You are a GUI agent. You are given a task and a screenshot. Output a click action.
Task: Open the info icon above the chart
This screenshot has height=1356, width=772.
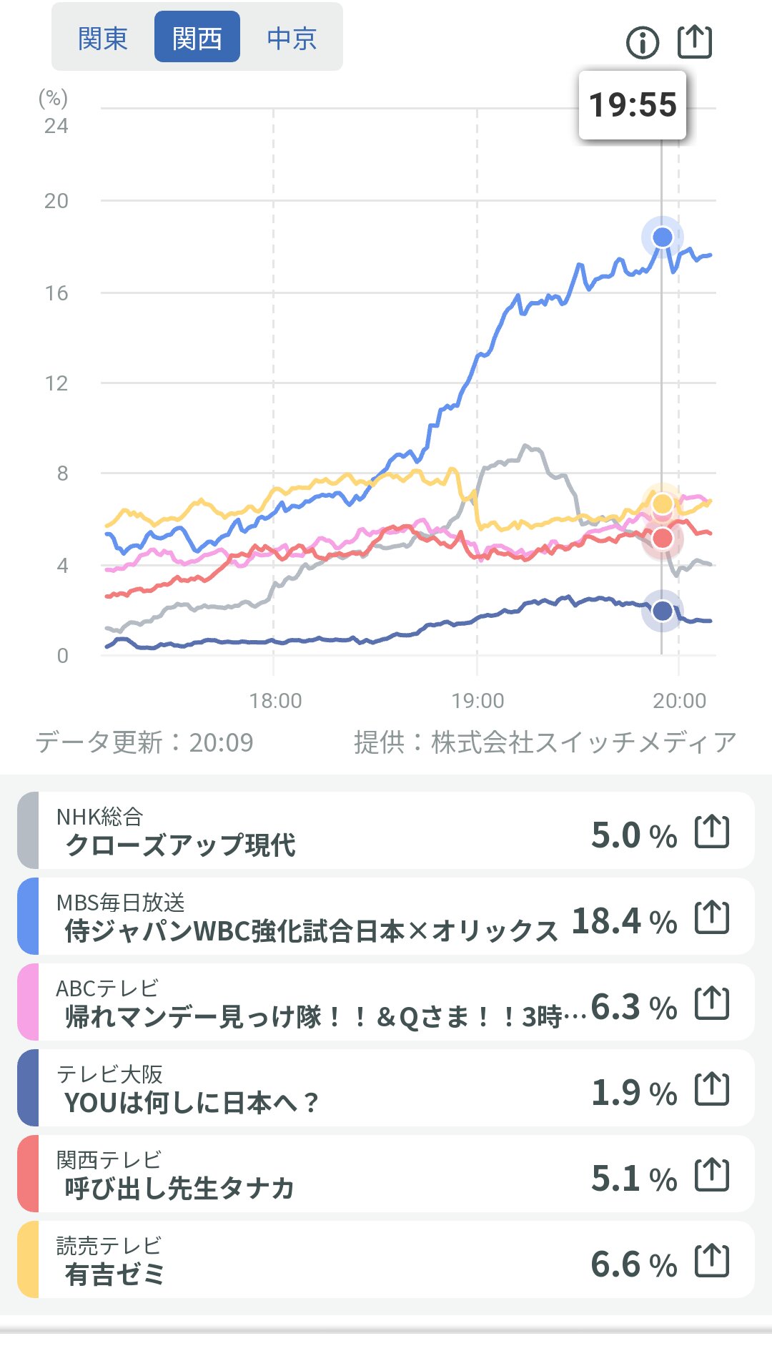(x=642, y=43)
